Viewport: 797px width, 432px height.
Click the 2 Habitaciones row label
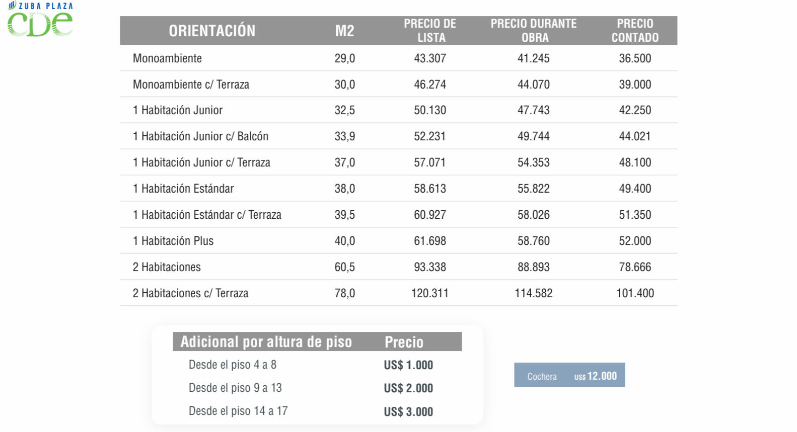click(x=167, y=267)
